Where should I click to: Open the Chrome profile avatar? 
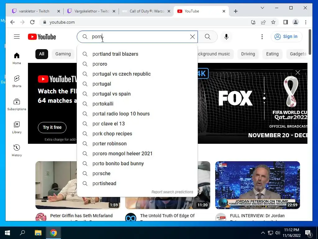click(x=296, y=22)
